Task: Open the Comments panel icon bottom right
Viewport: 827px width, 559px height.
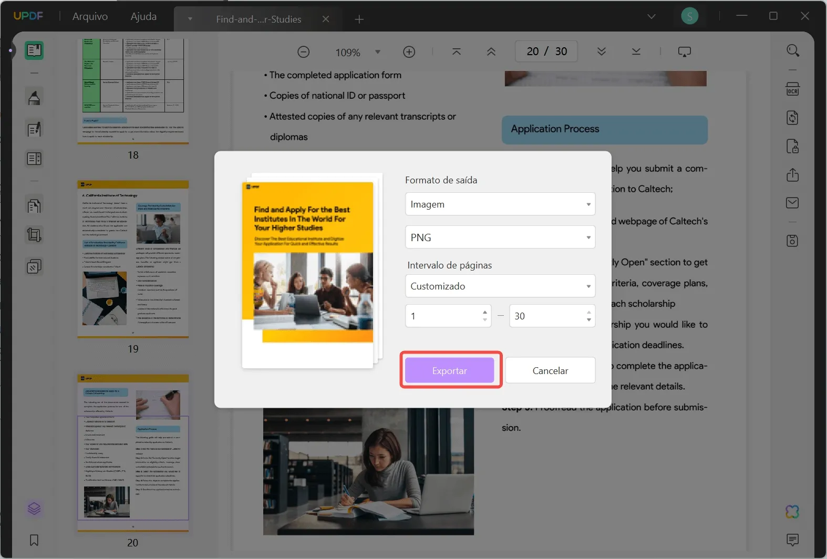Action: pyautogui.click(x=793, y=540)
